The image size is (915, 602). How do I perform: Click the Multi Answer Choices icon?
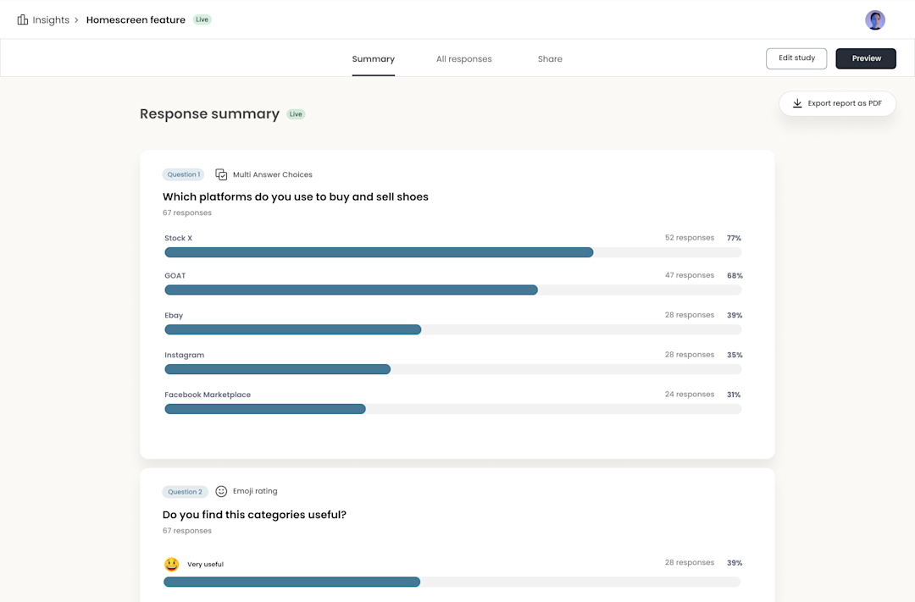(221, 174)
